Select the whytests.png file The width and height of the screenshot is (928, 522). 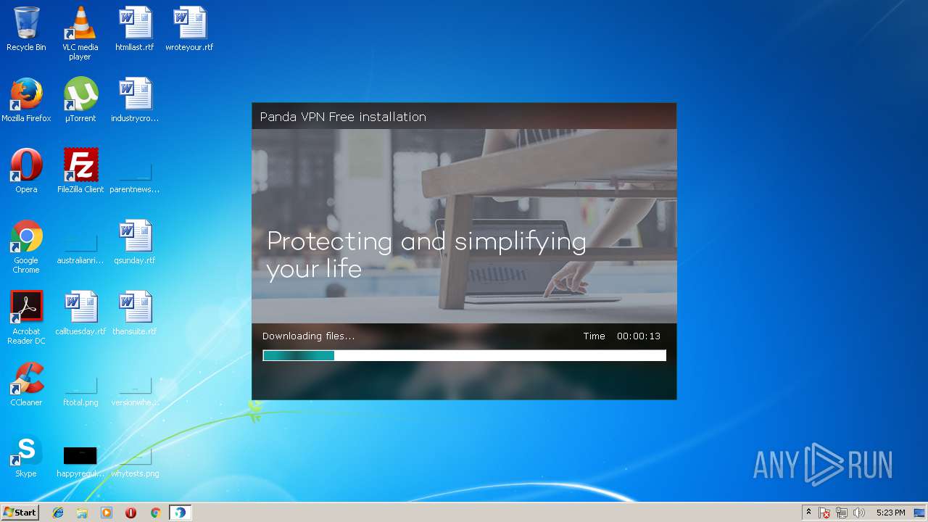(135, 462)
